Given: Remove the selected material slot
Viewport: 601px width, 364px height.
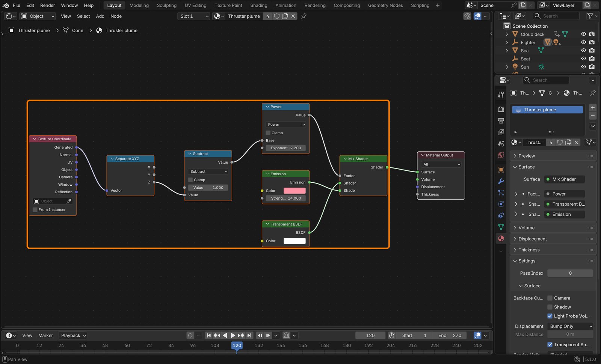Looking at the screenshot, I should coord(593,116).
